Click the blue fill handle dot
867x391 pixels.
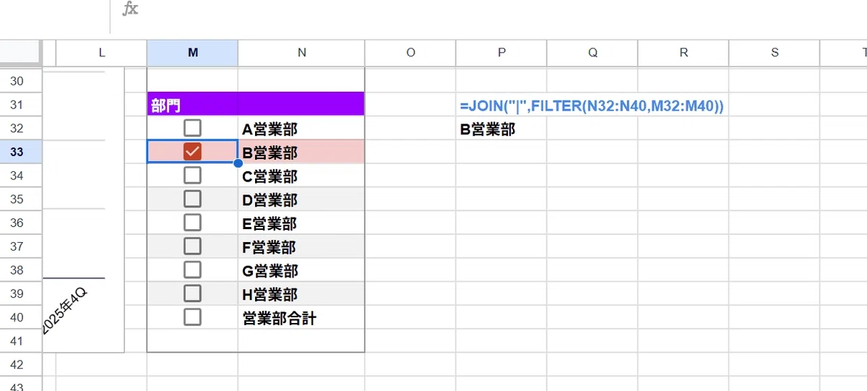pyautogui.click(x=238, y=163)
